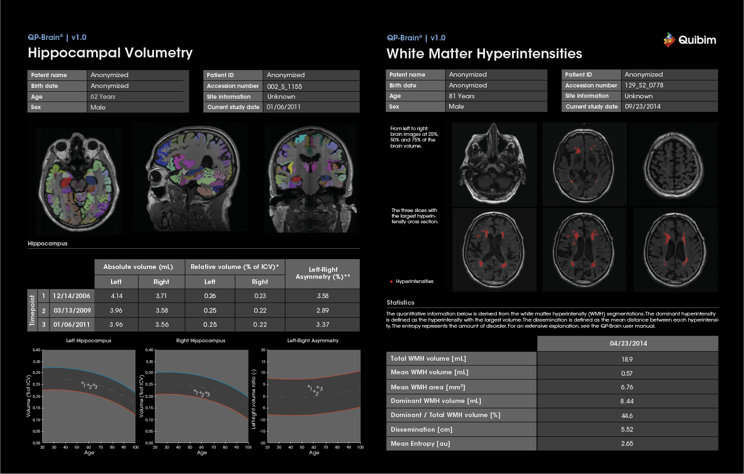Click the Left-Right Asymmetry (%) column header

tap(323, 273)
